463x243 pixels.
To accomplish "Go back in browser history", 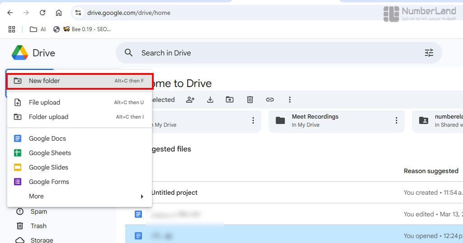I will tap(10, 13).
